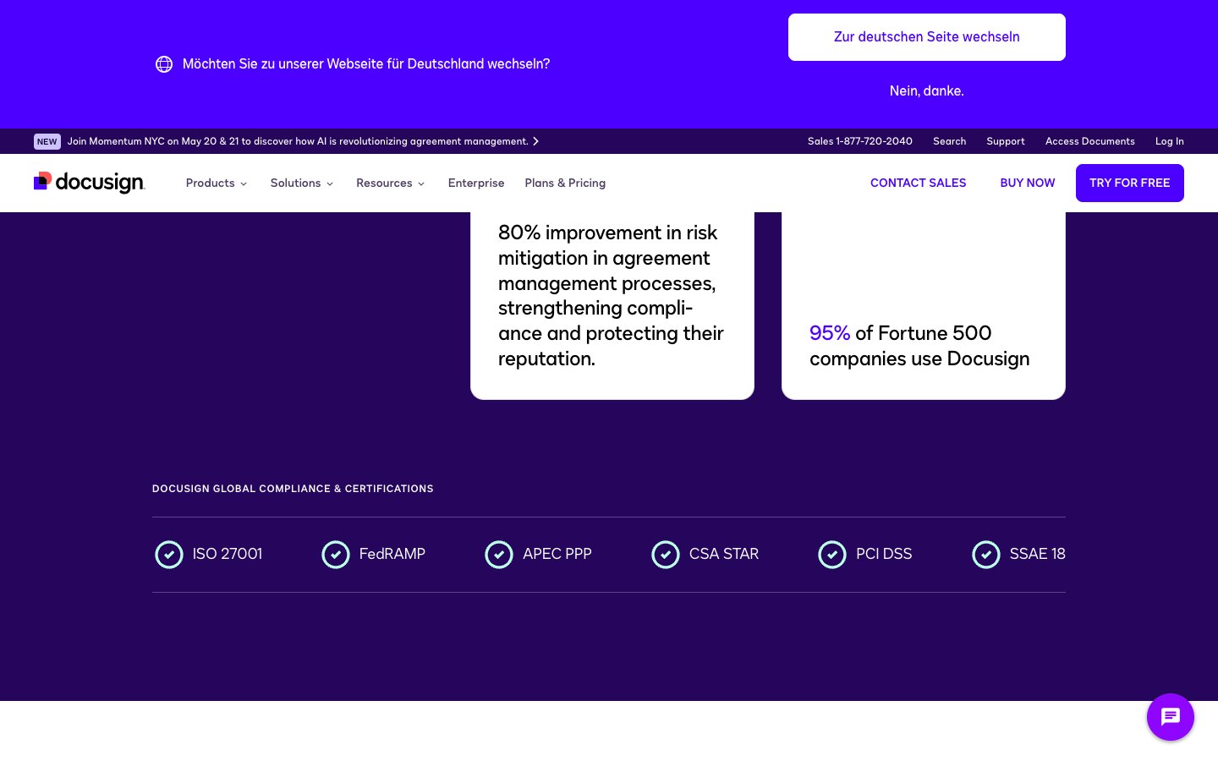Select Plans & Pricing in the navigation
Screen dimensions: 1218x761
click(x=565, y=183)
